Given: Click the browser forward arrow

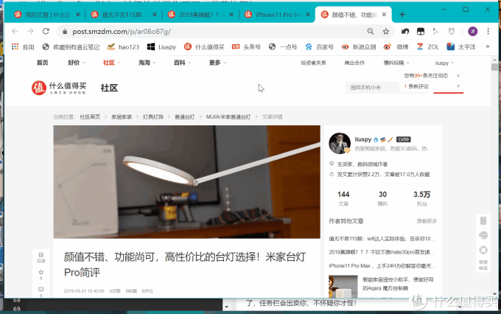Looking at the screenshot, I should [x=30, y=32].
